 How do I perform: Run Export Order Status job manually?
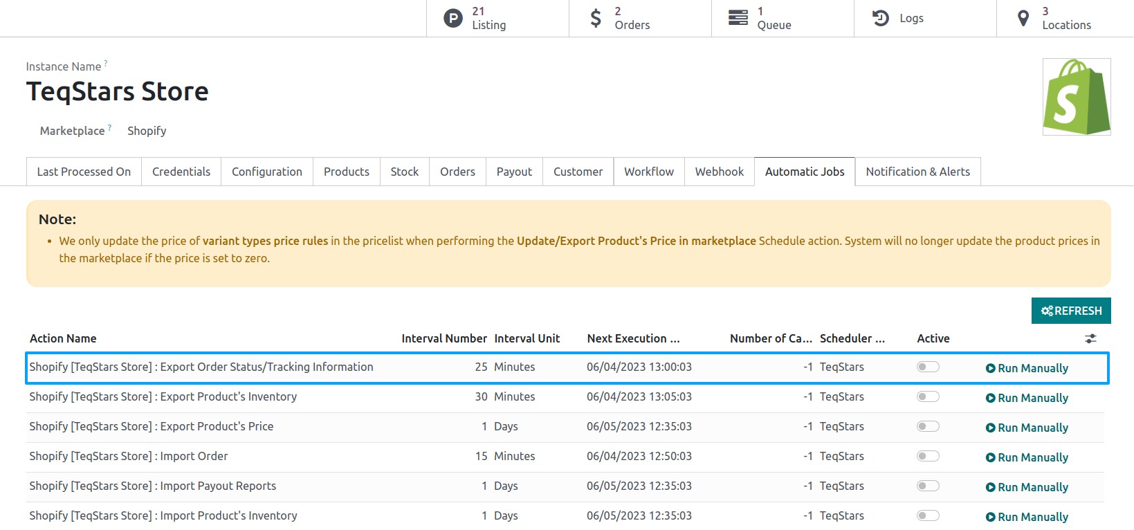[x=1027, y=368]
